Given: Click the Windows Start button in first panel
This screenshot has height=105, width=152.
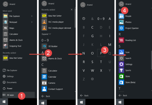Looking at the screenshot, I should [4, 102].
